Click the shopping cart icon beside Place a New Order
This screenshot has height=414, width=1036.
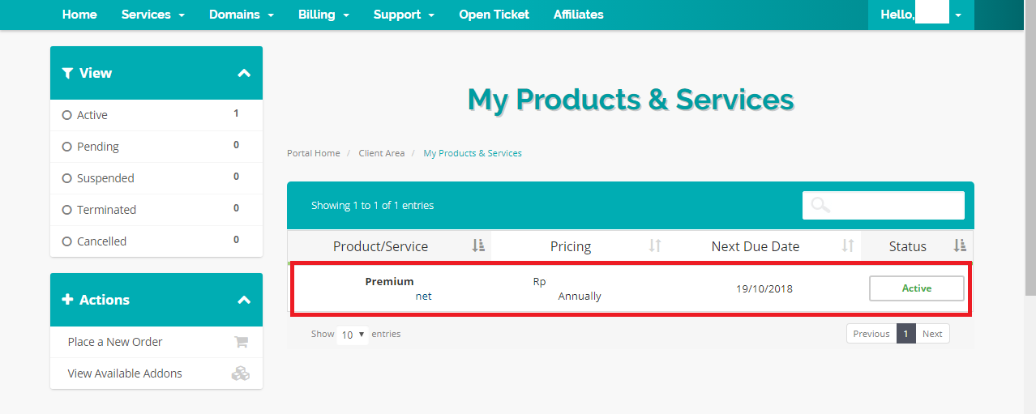241,342
